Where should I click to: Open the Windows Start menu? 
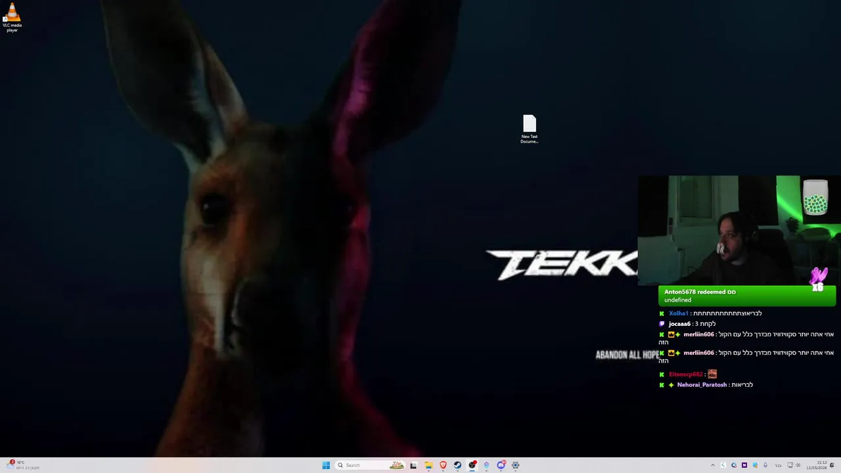326,465
